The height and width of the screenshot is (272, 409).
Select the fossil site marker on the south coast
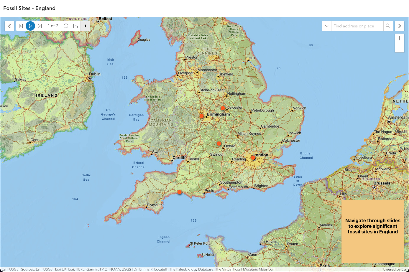tap(180, 192)
